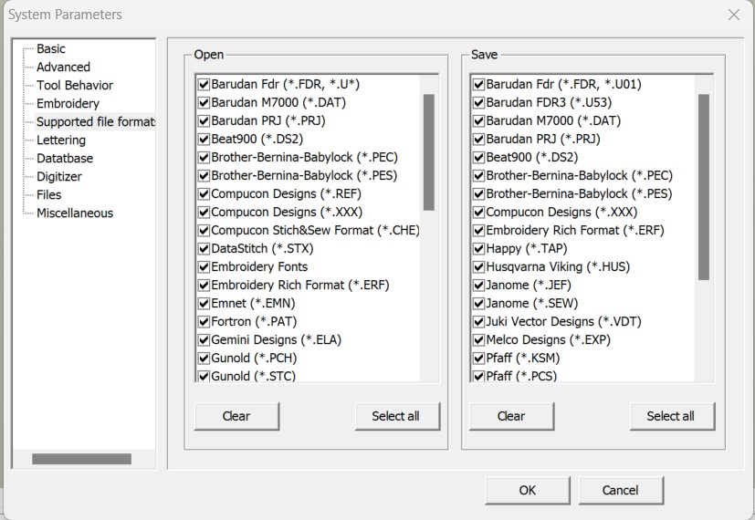The width and height of the screenshot is (755, 520).
Task: Toggle Barudan M7000 (*.DAT) in Save list
Action: click(x=478, y=121)
